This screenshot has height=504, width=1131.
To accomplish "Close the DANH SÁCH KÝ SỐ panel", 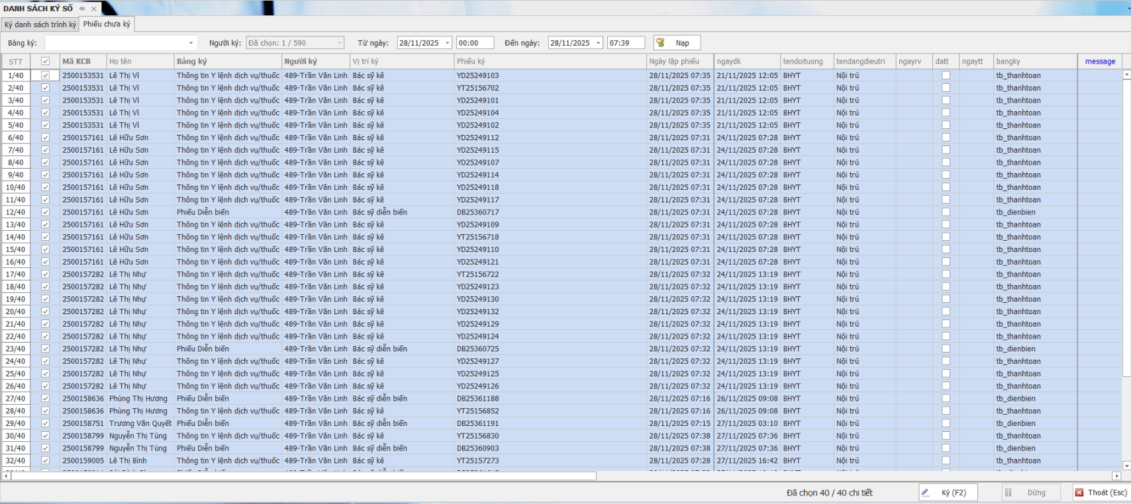I will [94, 9].
